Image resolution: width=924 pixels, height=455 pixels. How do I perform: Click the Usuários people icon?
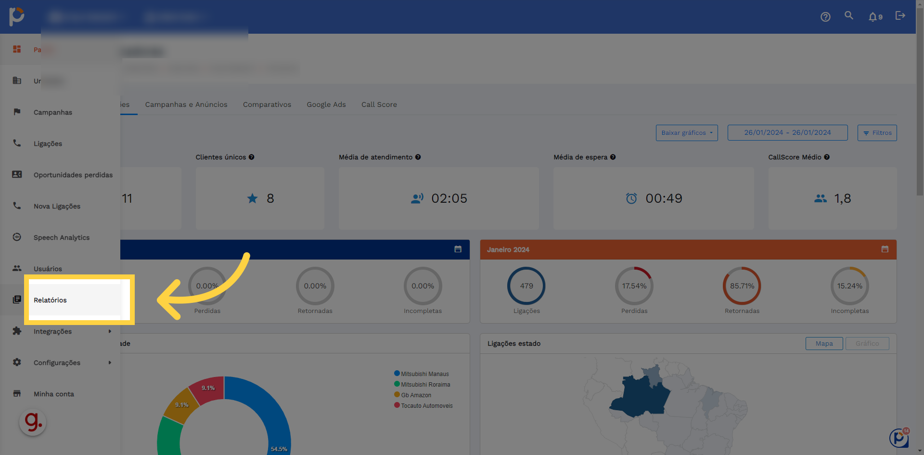coord(17,268)
